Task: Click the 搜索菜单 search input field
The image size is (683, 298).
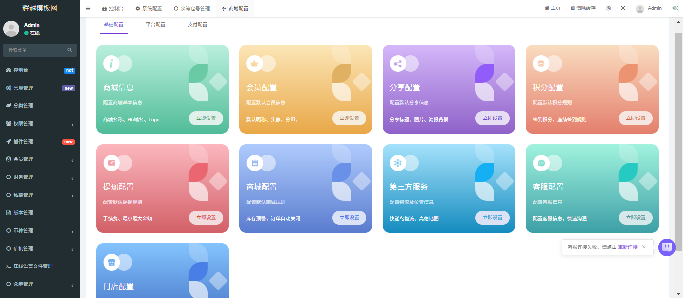Action: (35, 50)
